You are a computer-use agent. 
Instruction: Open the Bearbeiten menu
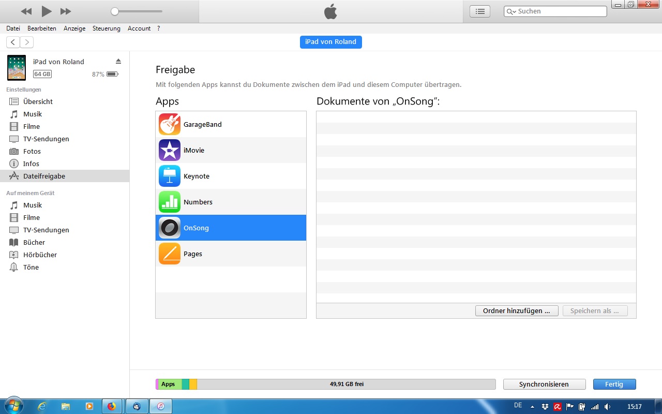click(x=42, y=28)
